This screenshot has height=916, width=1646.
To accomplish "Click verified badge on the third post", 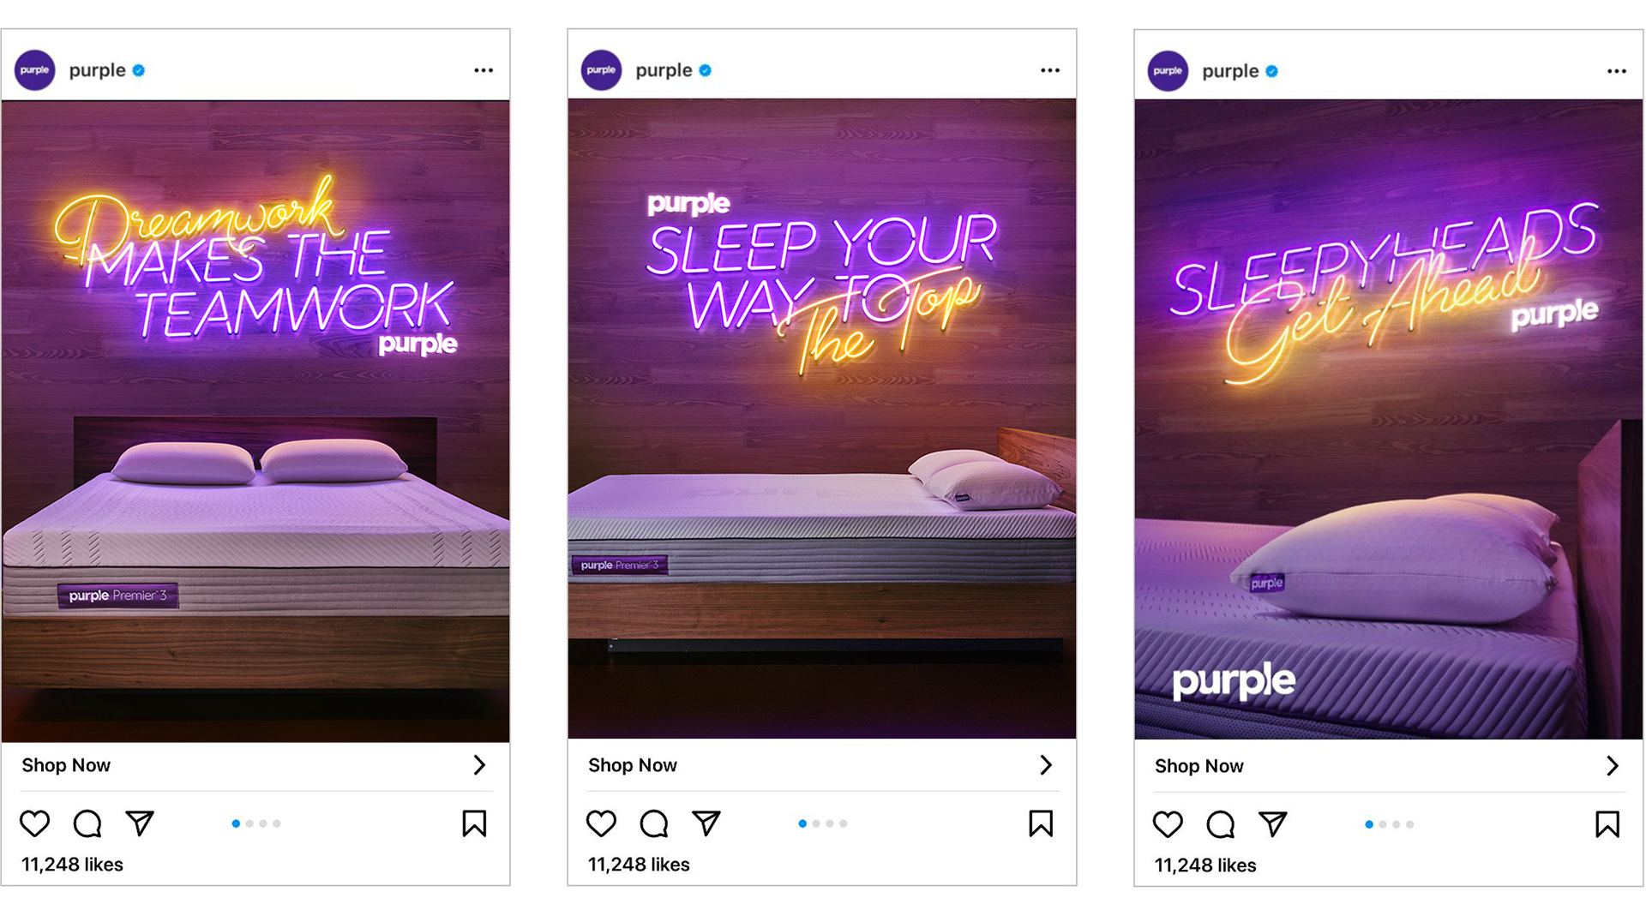I will [x=1271, y=71].
